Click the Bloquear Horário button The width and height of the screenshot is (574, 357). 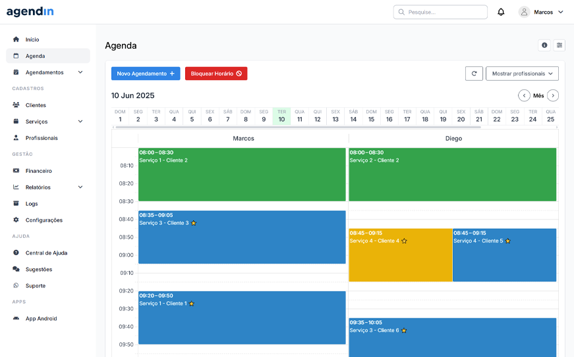216,74
